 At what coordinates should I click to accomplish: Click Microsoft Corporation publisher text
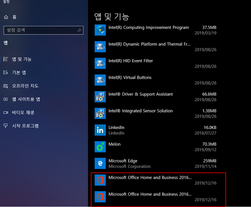pos(129,166)
